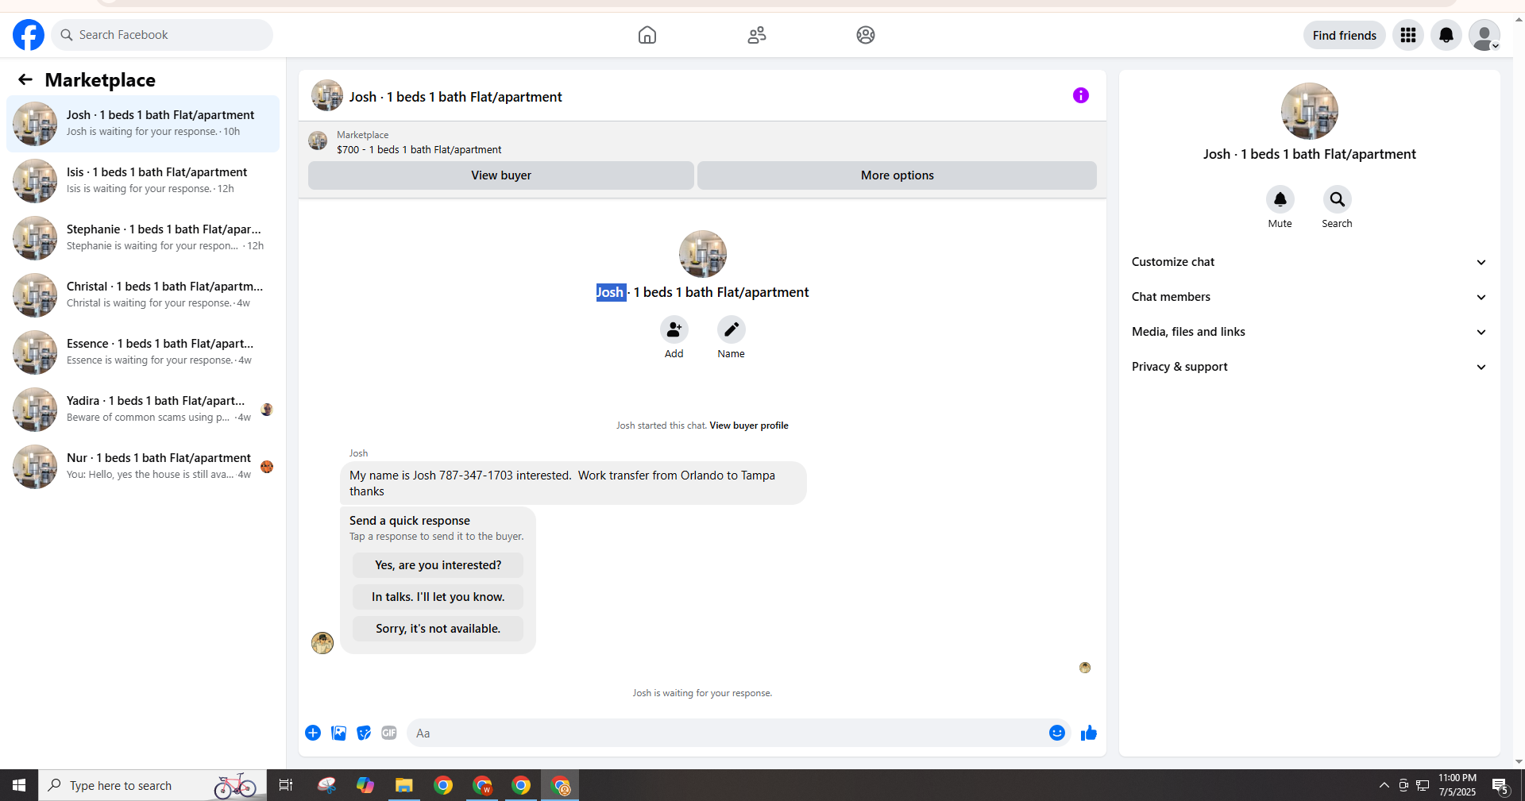This screenshot has width=1525, height=801.
Task: Expand Privacy & support section
Action: pyautogui.click(x=1310, y=367)
